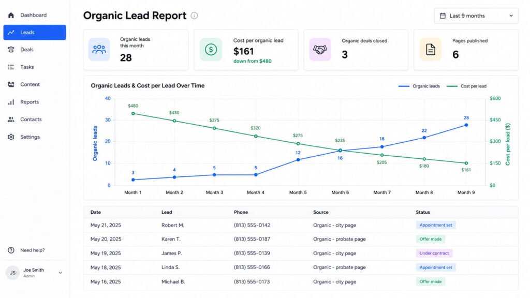This screenshot has width=530, height=298.
Task: Click the date range dropdown chevron
Action: (511, 16)
